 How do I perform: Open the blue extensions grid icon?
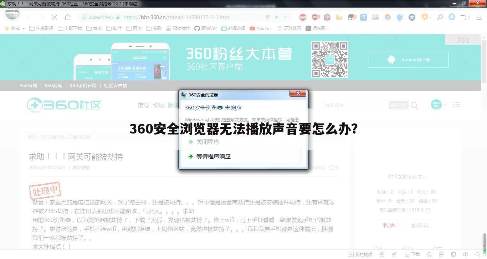coord(452,17)
